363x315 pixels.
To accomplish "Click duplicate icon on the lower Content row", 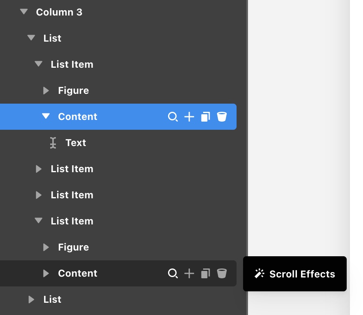I will click(x=206, y=273).
